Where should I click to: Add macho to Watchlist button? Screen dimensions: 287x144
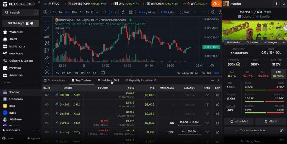point(239,122)
